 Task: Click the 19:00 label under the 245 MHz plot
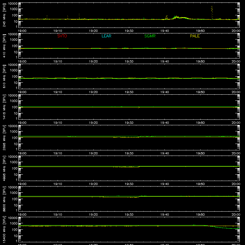(x=22, y=31)
